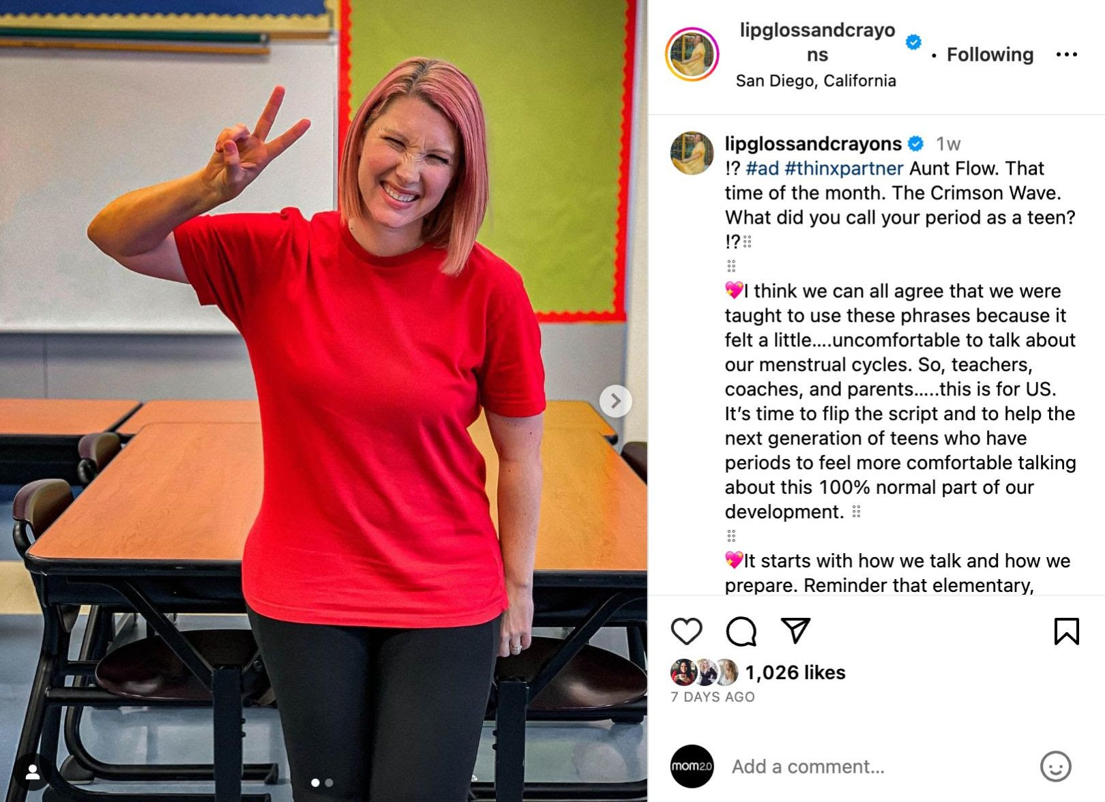Open the three-dot more options menu
This screenshot has height=802, width=1105.
point(1066,55)
